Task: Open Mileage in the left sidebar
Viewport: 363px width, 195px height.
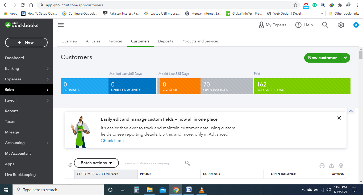Action: tap(12, 132)
